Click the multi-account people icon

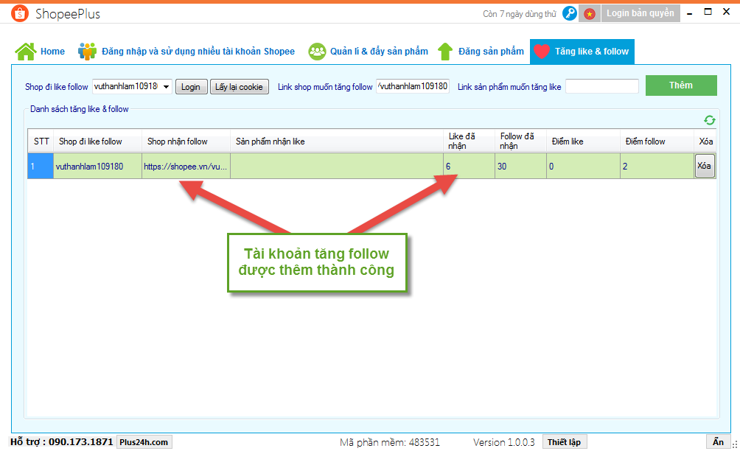87,52
